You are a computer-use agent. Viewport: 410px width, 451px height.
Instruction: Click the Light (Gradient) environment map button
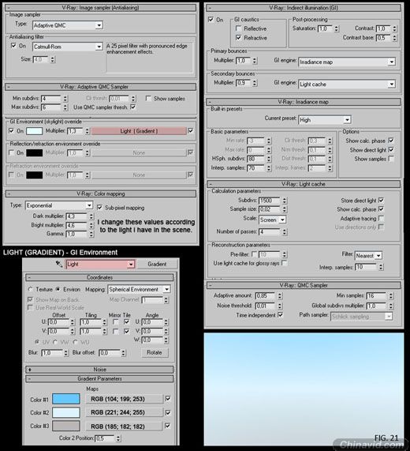[139, 131]
